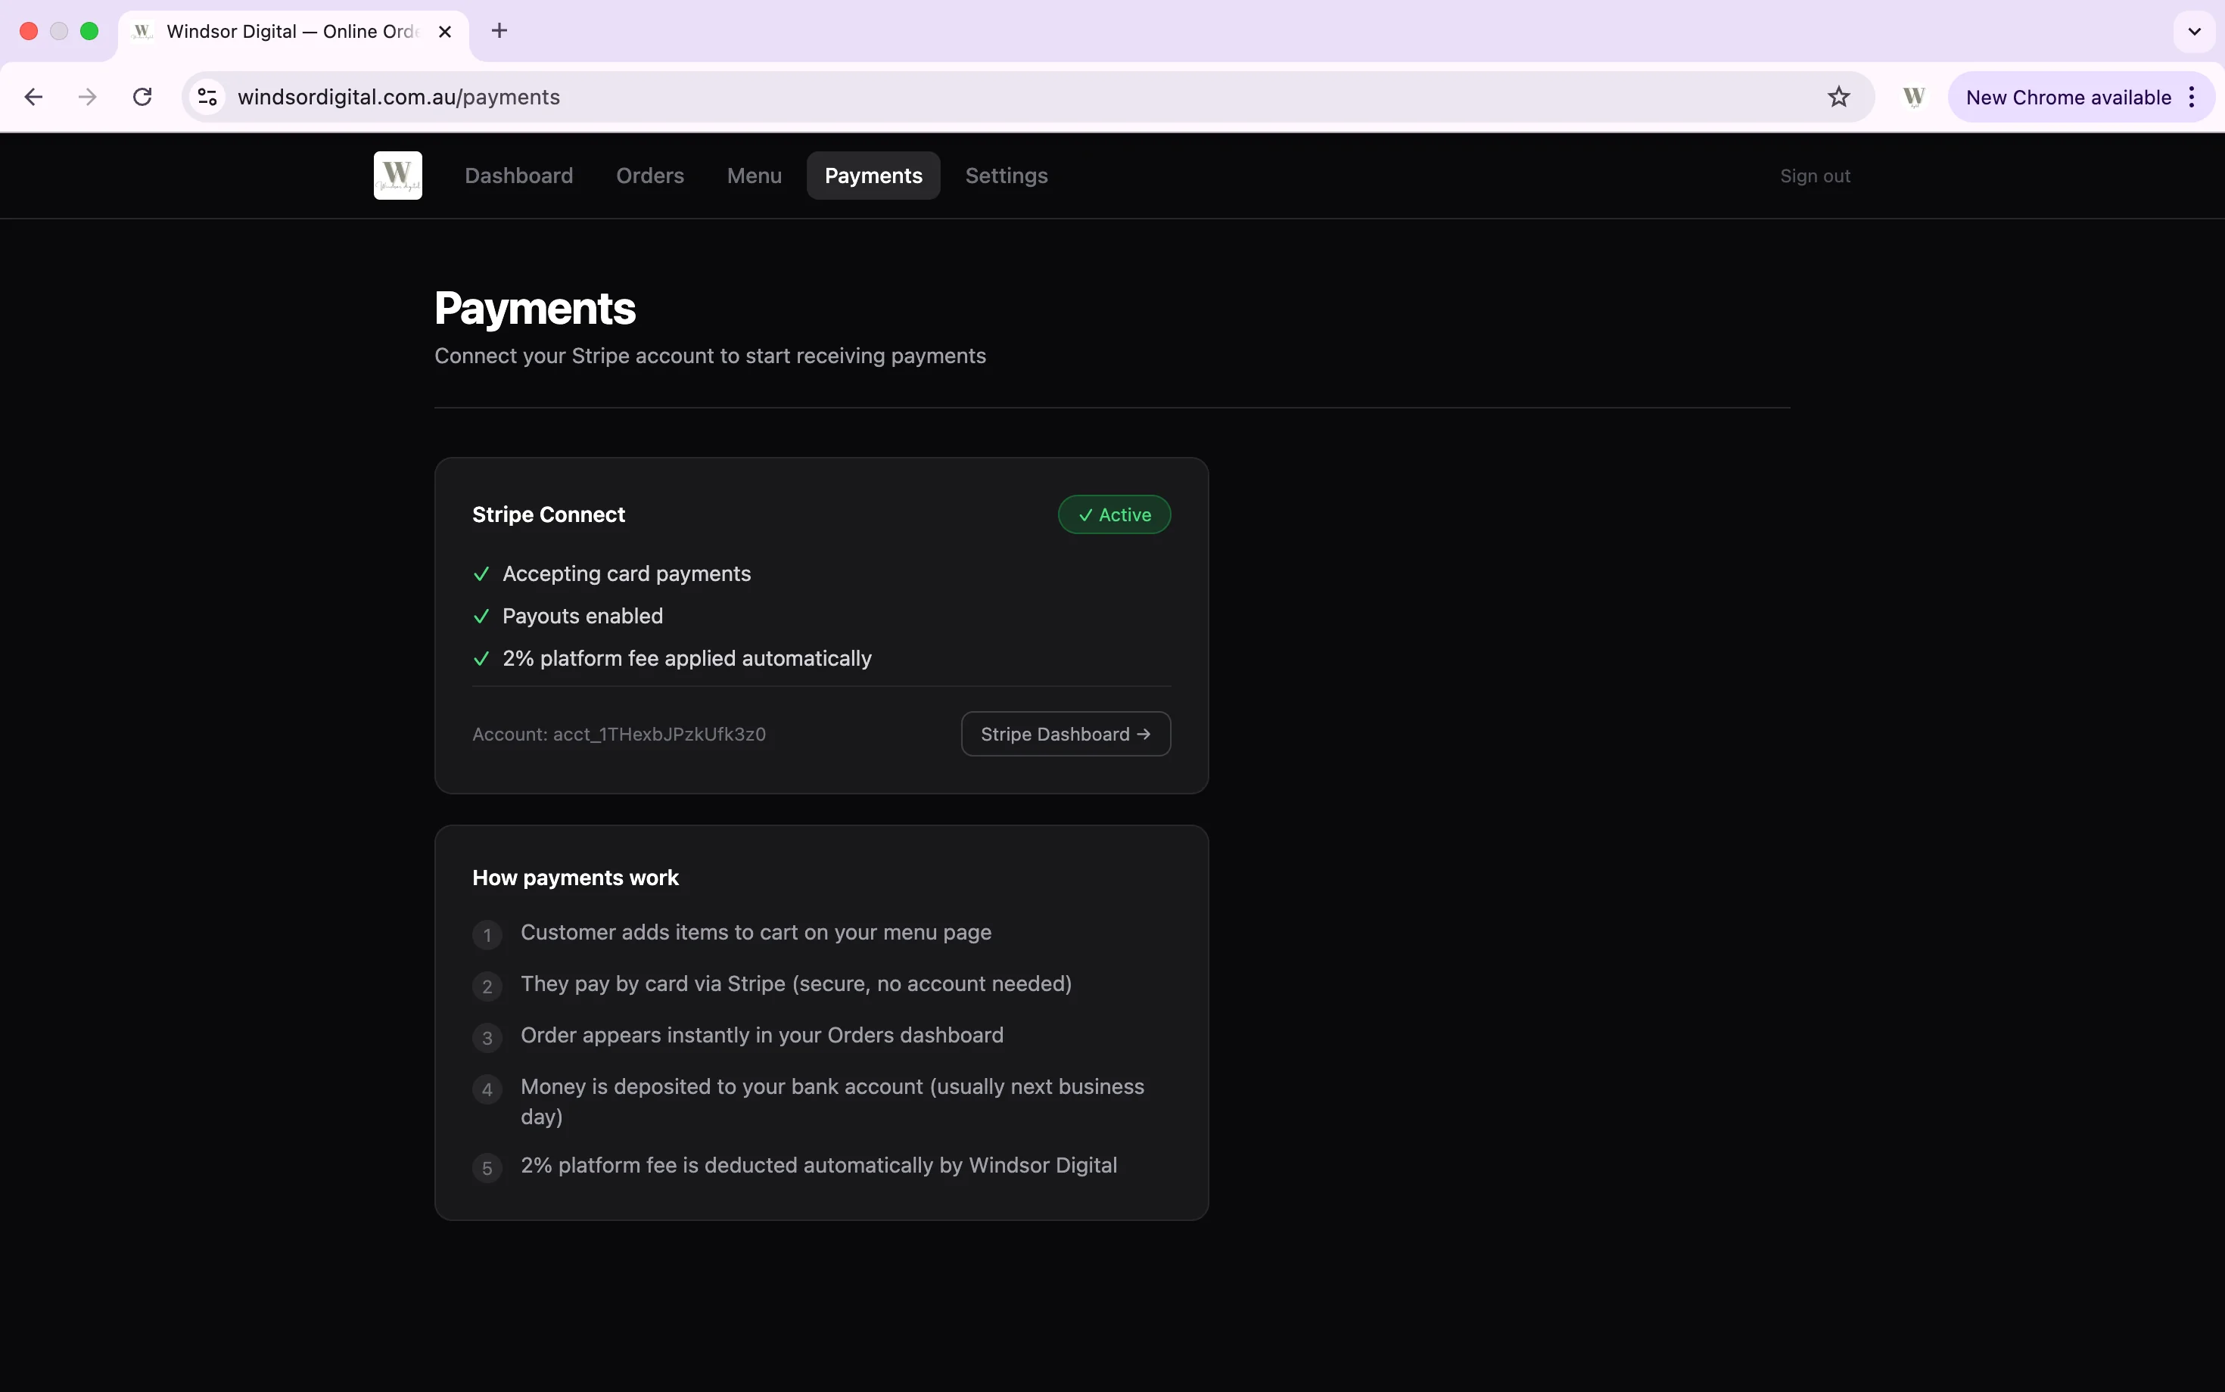2225x1392 pixels.
Task: Click the Payouts enabled checkmark icon
Action: tap(481, 616)
